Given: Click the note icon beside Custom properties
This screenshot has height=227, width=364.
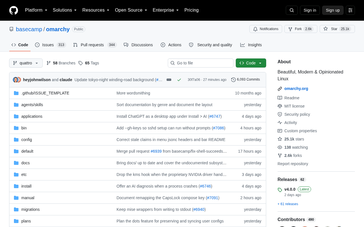Looking at the screenshot, I should (x=280, y=131).
